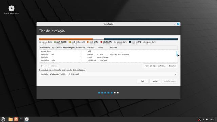Click the sda1 (fat32) green legend swatch
The image size is (217, 122).
pyautogui.click(x=55, y=42)
